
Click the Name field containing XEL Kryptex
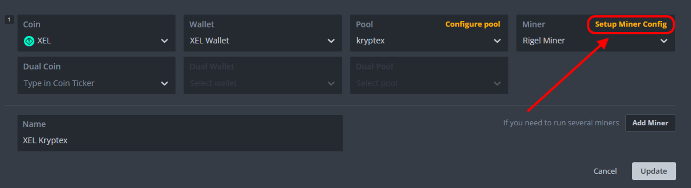tap(180, 133)
